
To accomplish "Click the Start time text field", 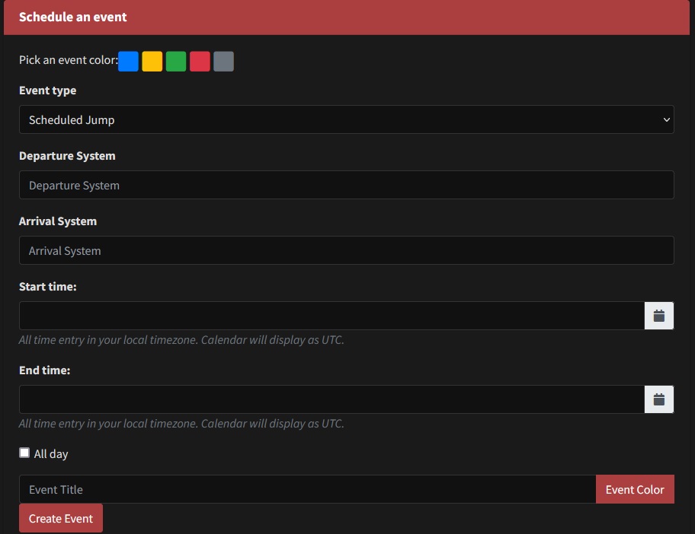I will click(331, 316).
